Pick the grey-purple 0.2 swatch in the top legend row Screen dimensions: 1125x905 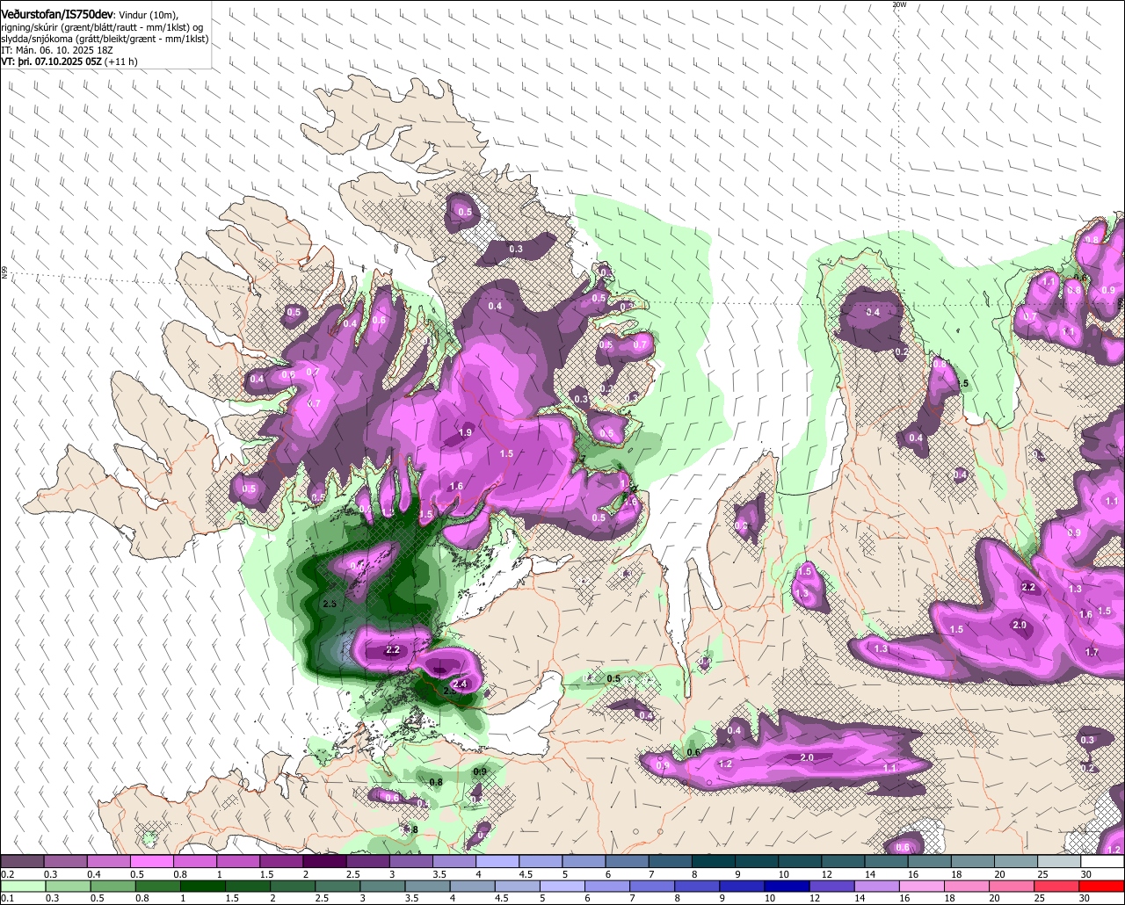tap(22, 862)
